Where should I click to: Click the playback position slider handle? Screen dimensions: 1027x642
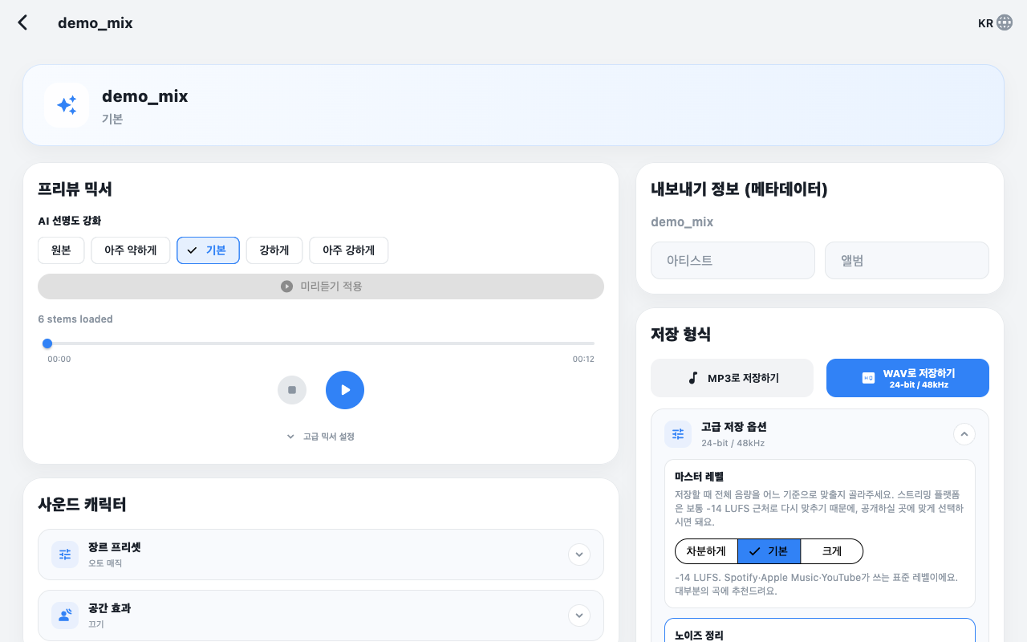(47, 343)
